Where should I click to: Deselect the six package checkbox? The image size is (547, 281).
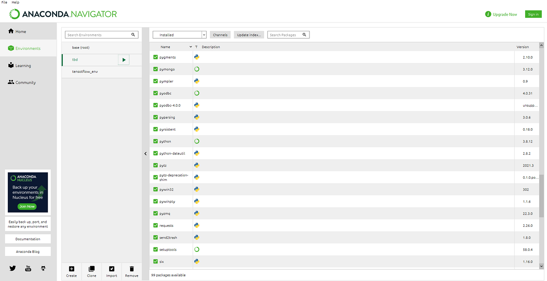(155, 261)
